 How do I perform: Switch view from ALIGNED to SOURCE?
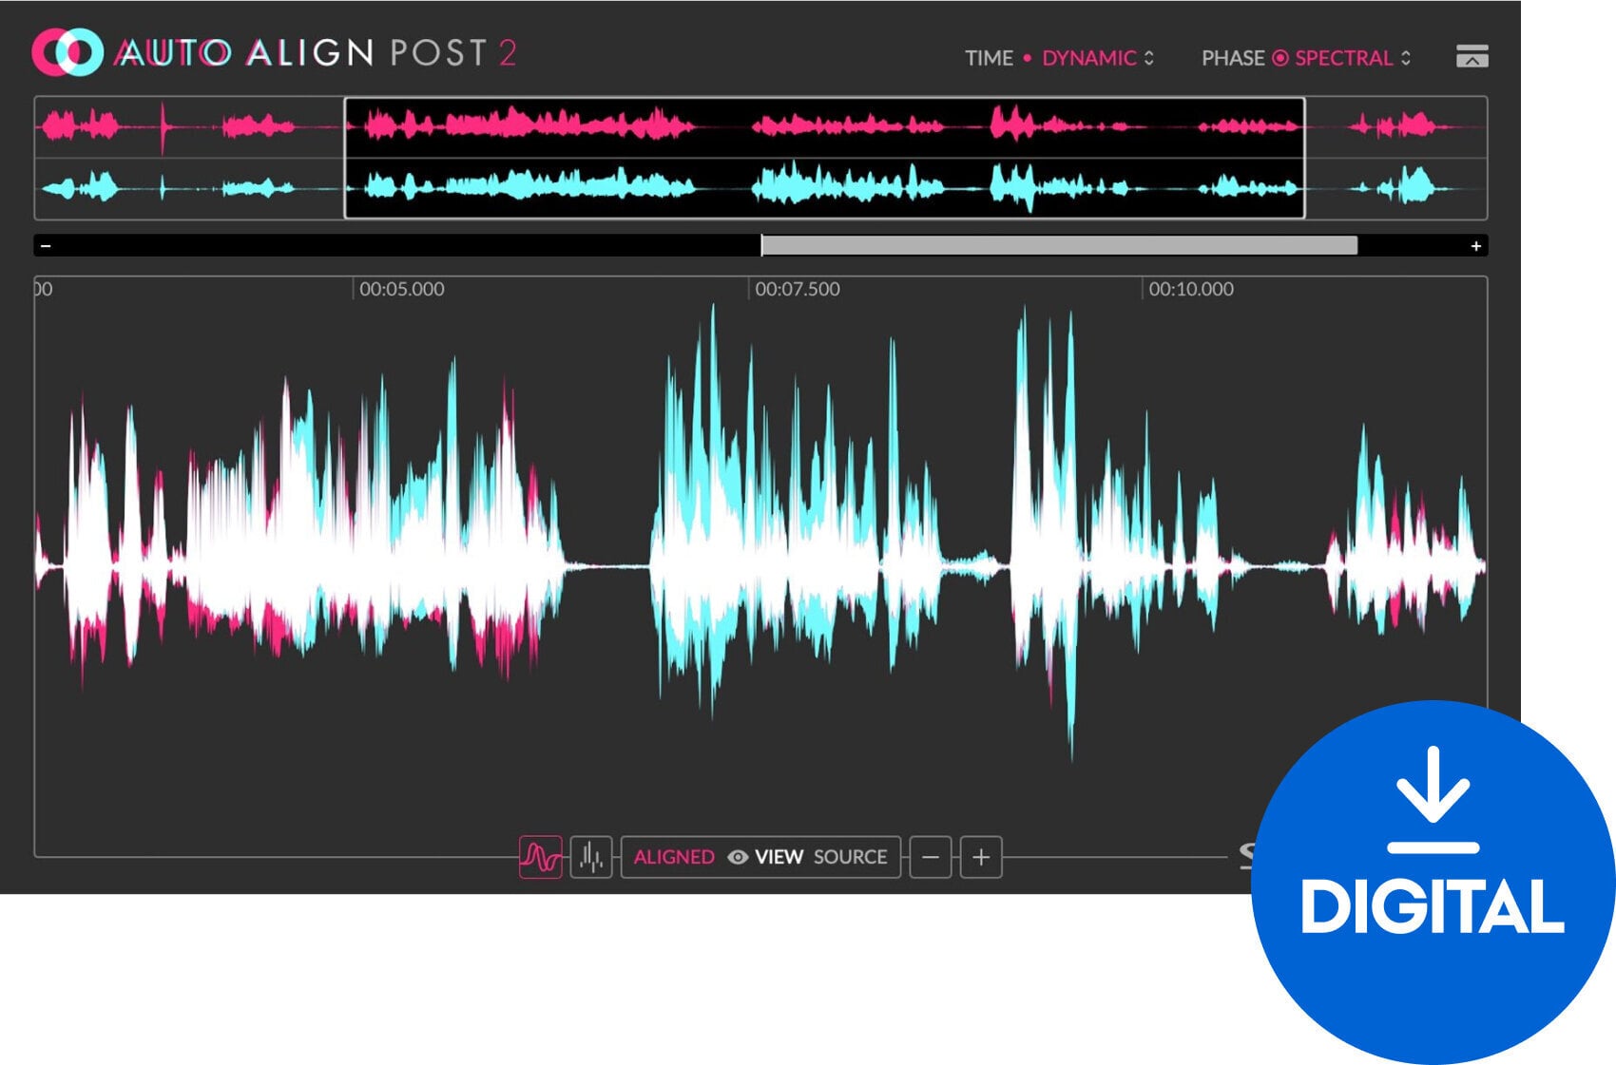click(851, 857)
